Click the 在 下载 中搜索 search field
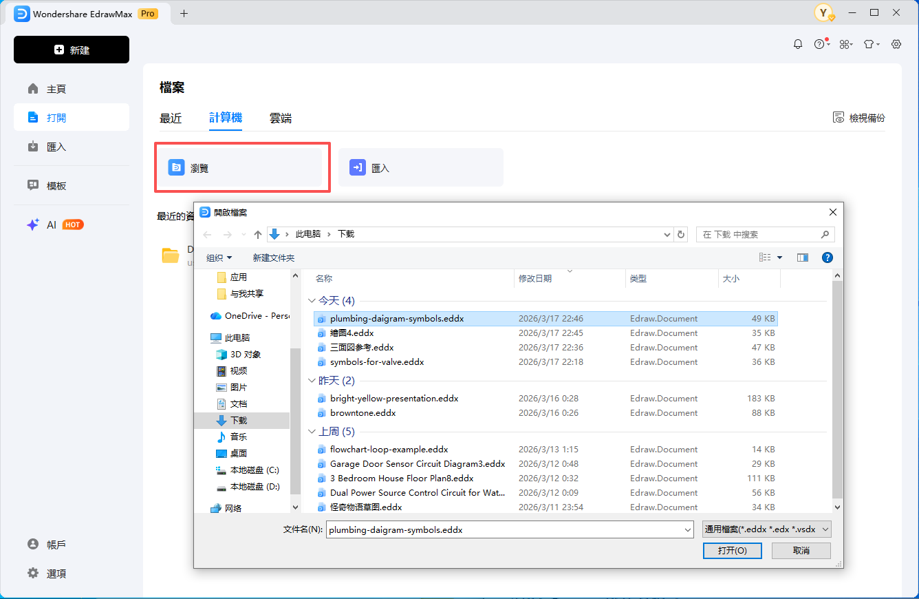Image resolution: width=919 pixels, height=599 pixels. click(759, 235)
